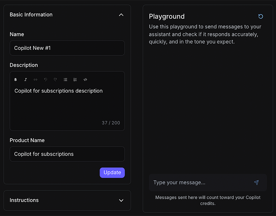Image resolution: width=276 pixels, height=216 pixels.
Task: Click the Playground heading
Action: coord(167,16)
